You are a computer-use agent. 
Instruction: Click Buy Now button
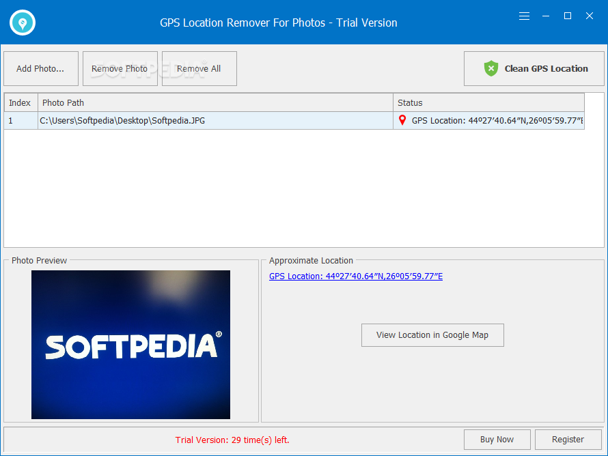(x=497, y=440)
